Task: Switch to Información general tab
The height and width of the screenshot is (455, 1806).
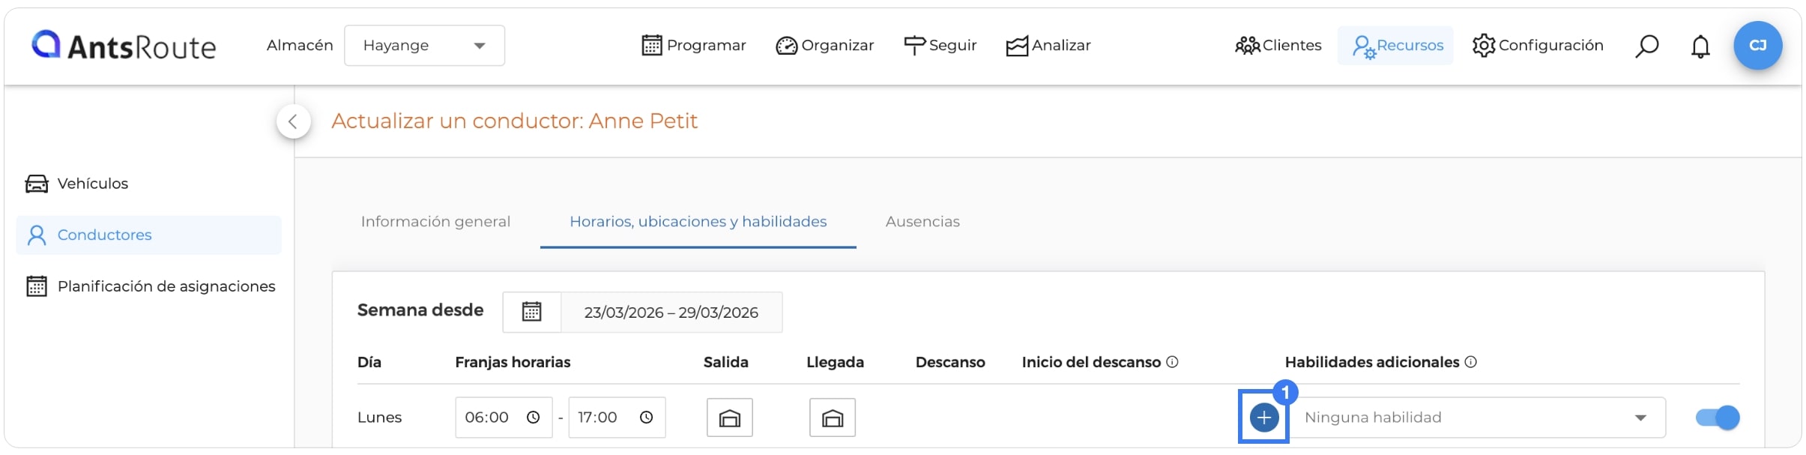Action: (x=435, y=222)
